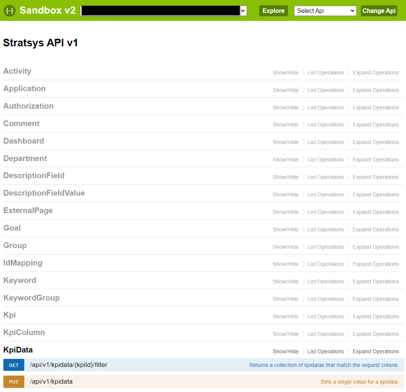The height and width of the screenshot is (392, 406).
Task: Toggle Show/Hide for KpiData
Action: pos(285,351)
